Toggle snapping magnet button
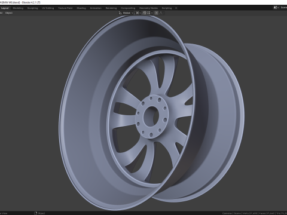Image resolution: width=287 pixels, height=215 pixels. tap(145, 13)
